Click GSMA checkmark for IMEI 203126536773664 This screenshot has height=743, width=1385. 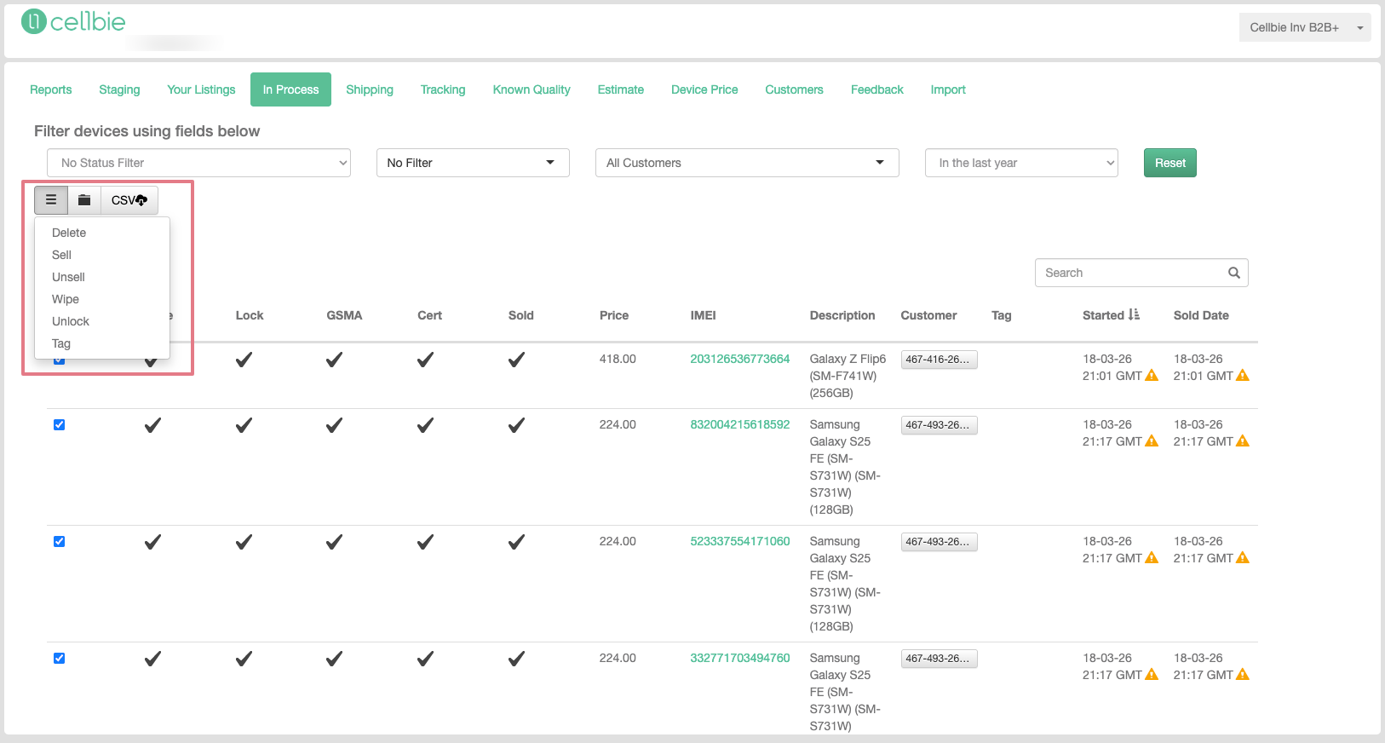tap(334, 360)
